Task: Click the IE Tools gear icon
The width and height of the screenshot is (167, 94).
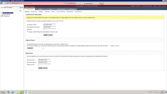Action: pyautogui.click(x=166, y=3)
